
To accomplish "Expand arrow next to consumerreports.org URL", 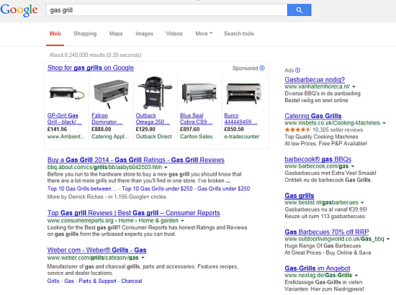I will tap(182, 221).
